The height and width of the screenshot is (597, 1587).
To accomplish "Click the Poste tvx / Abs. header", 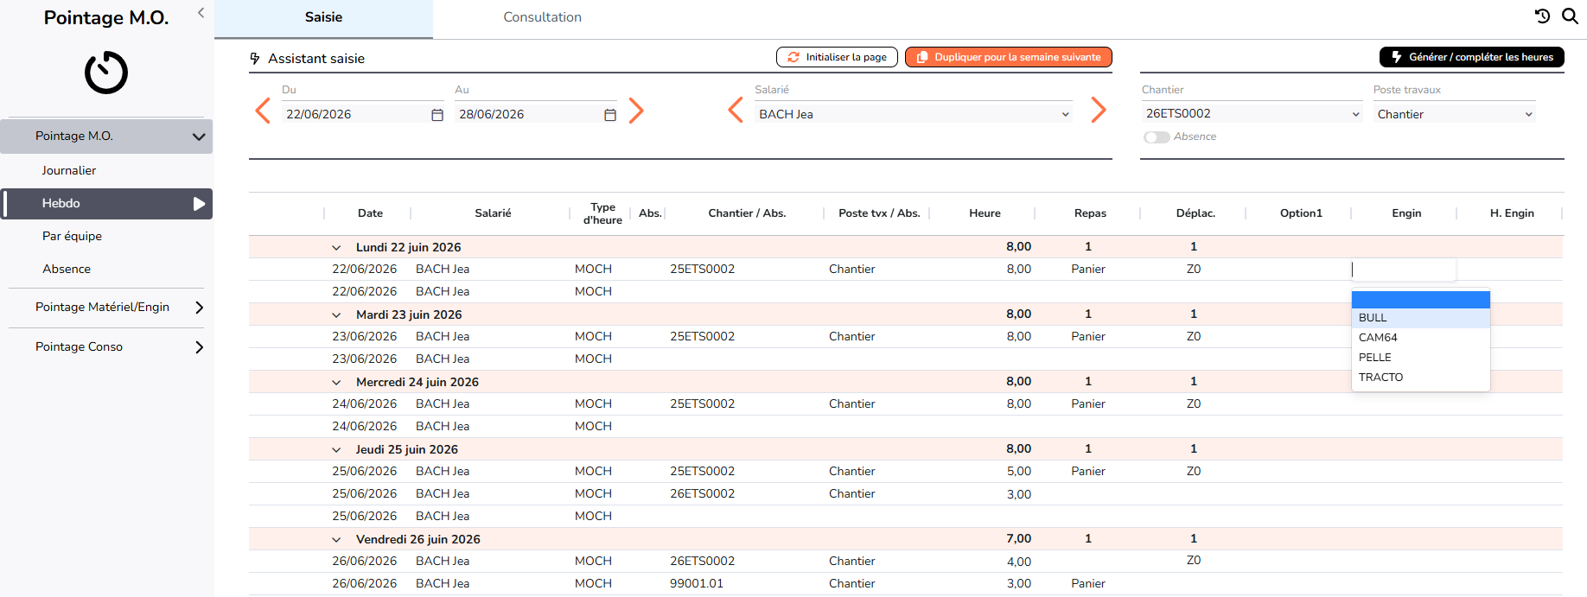I will 879,213.
